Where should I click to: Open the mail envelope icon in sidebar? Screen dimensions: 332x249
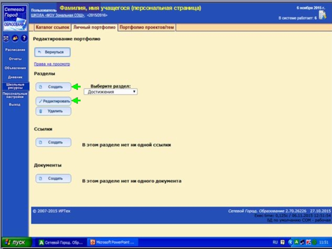pyautogui.click(x=6, y=38)
